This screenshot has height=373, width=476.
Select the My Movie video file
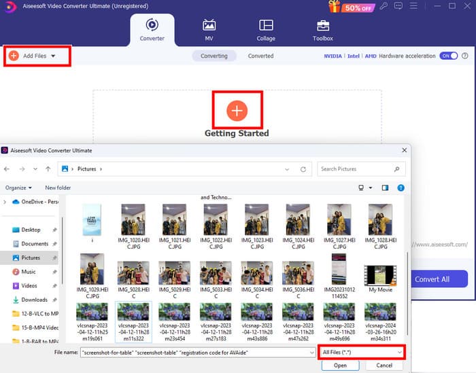point(380,279)
